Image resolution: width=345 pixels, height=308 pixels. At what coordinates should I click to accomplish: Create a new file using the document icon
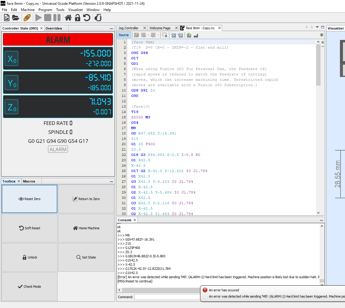tap(6, 18)
